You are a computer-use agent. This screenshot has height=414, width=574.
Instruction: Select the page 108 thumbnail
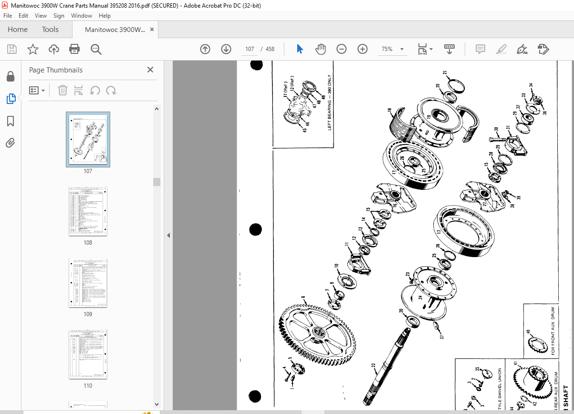(88, 211)
